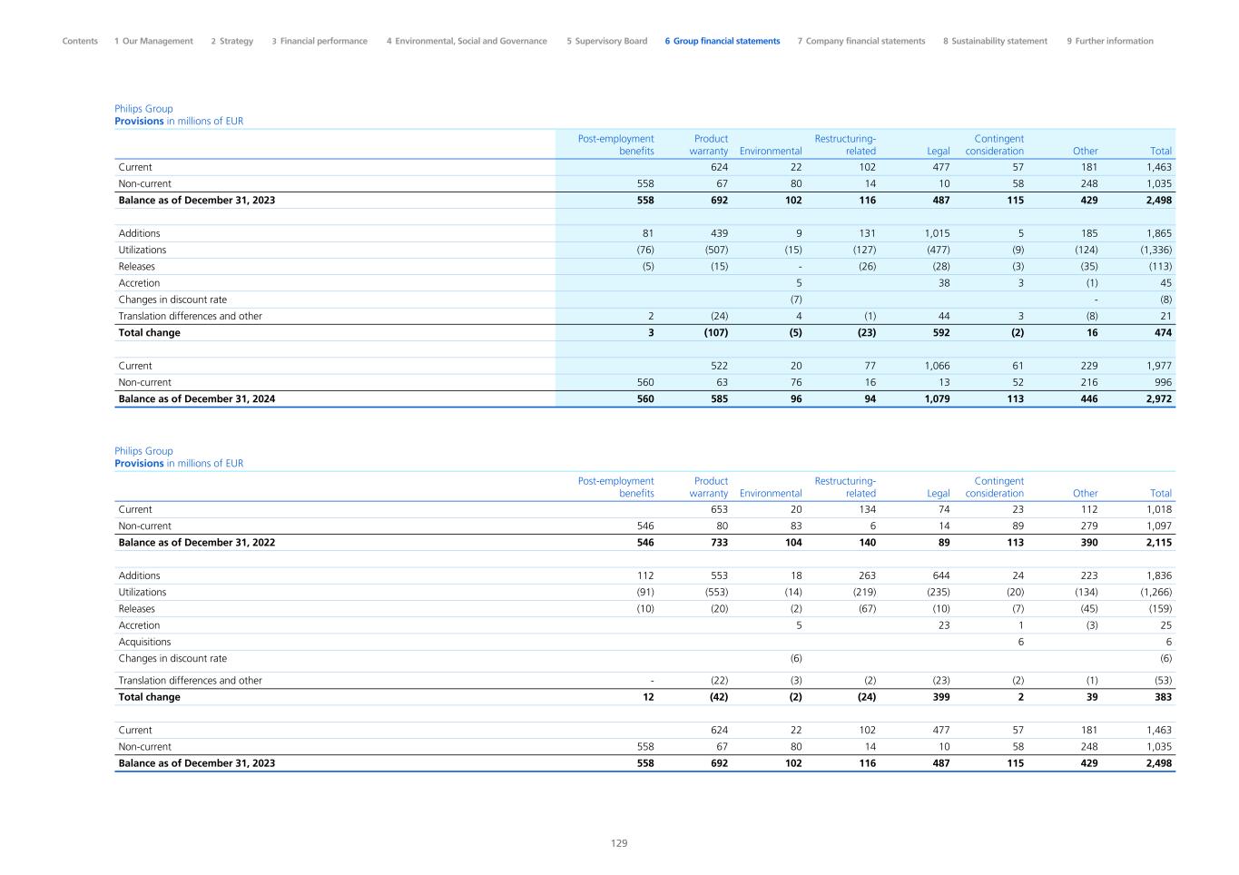Select the Restructuring-related additions value 263
1239x875 pixels.
pyautogui.click(x=867, y=575)
